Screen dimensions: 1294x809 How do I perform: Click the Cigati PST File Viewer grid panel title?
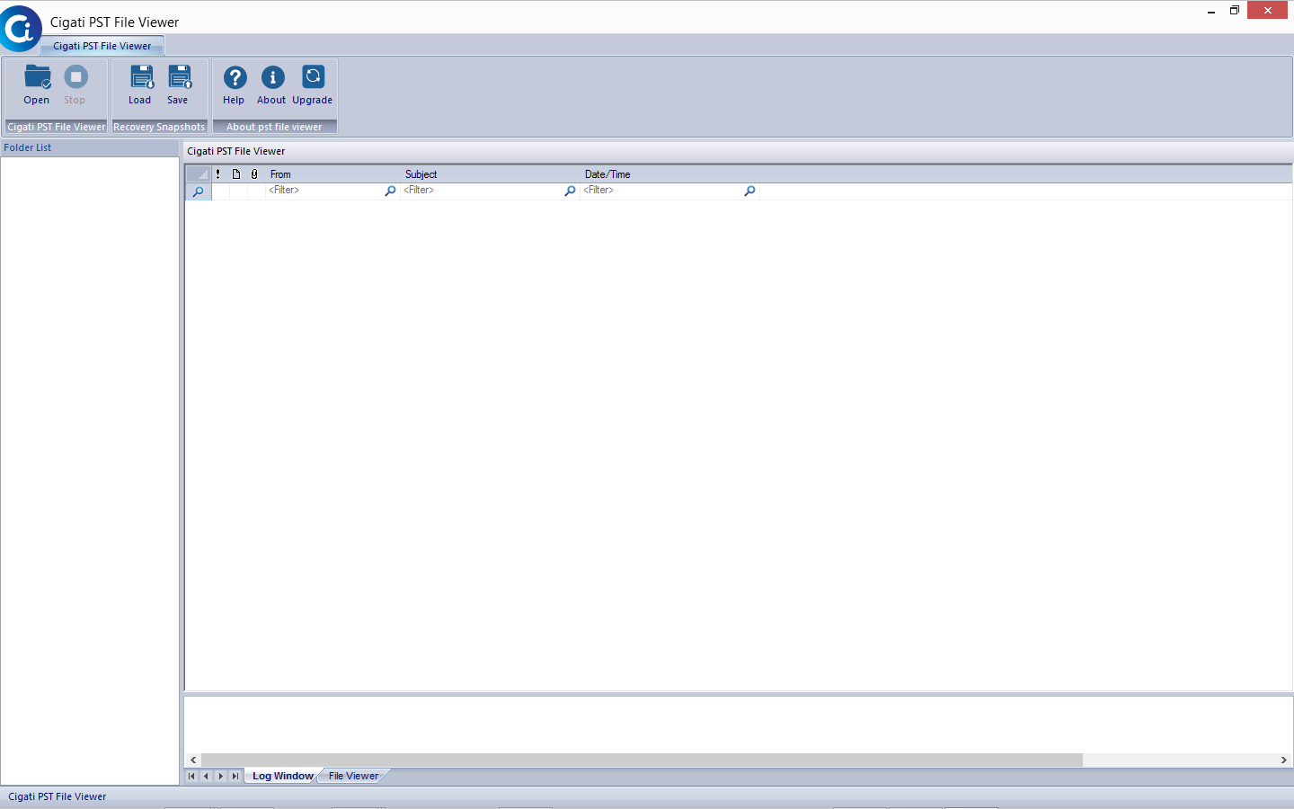coord(236,151)
